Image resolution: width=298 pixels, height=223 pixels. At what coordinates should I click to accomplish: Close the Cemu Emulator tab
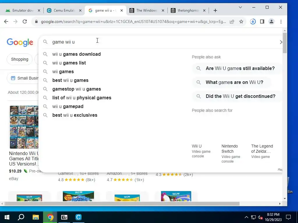coord(80,10)
